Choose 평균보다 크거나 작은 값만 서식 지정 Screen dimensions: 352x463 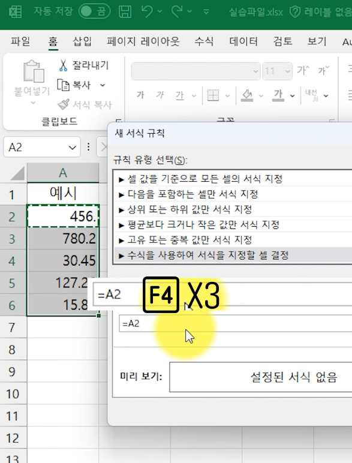click(x=233, y=225)
